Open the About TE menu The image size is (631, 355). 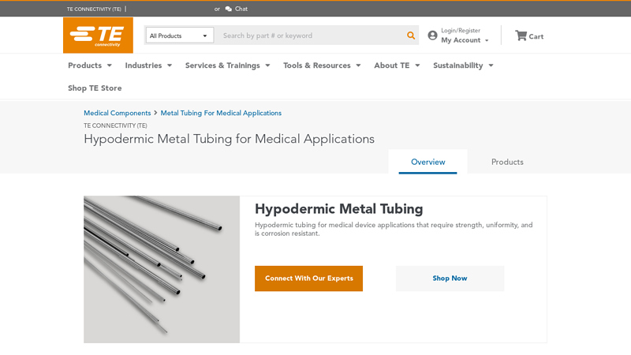coord(392,65)
